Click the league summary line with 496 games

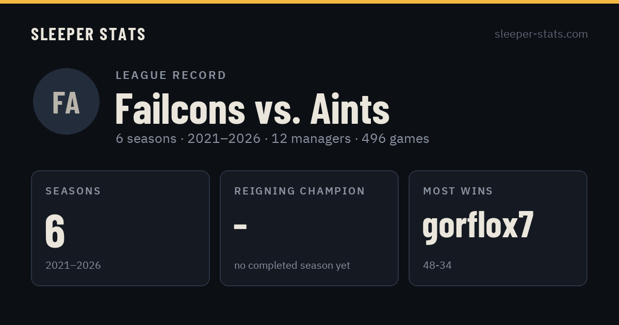[x=272, y=139]
